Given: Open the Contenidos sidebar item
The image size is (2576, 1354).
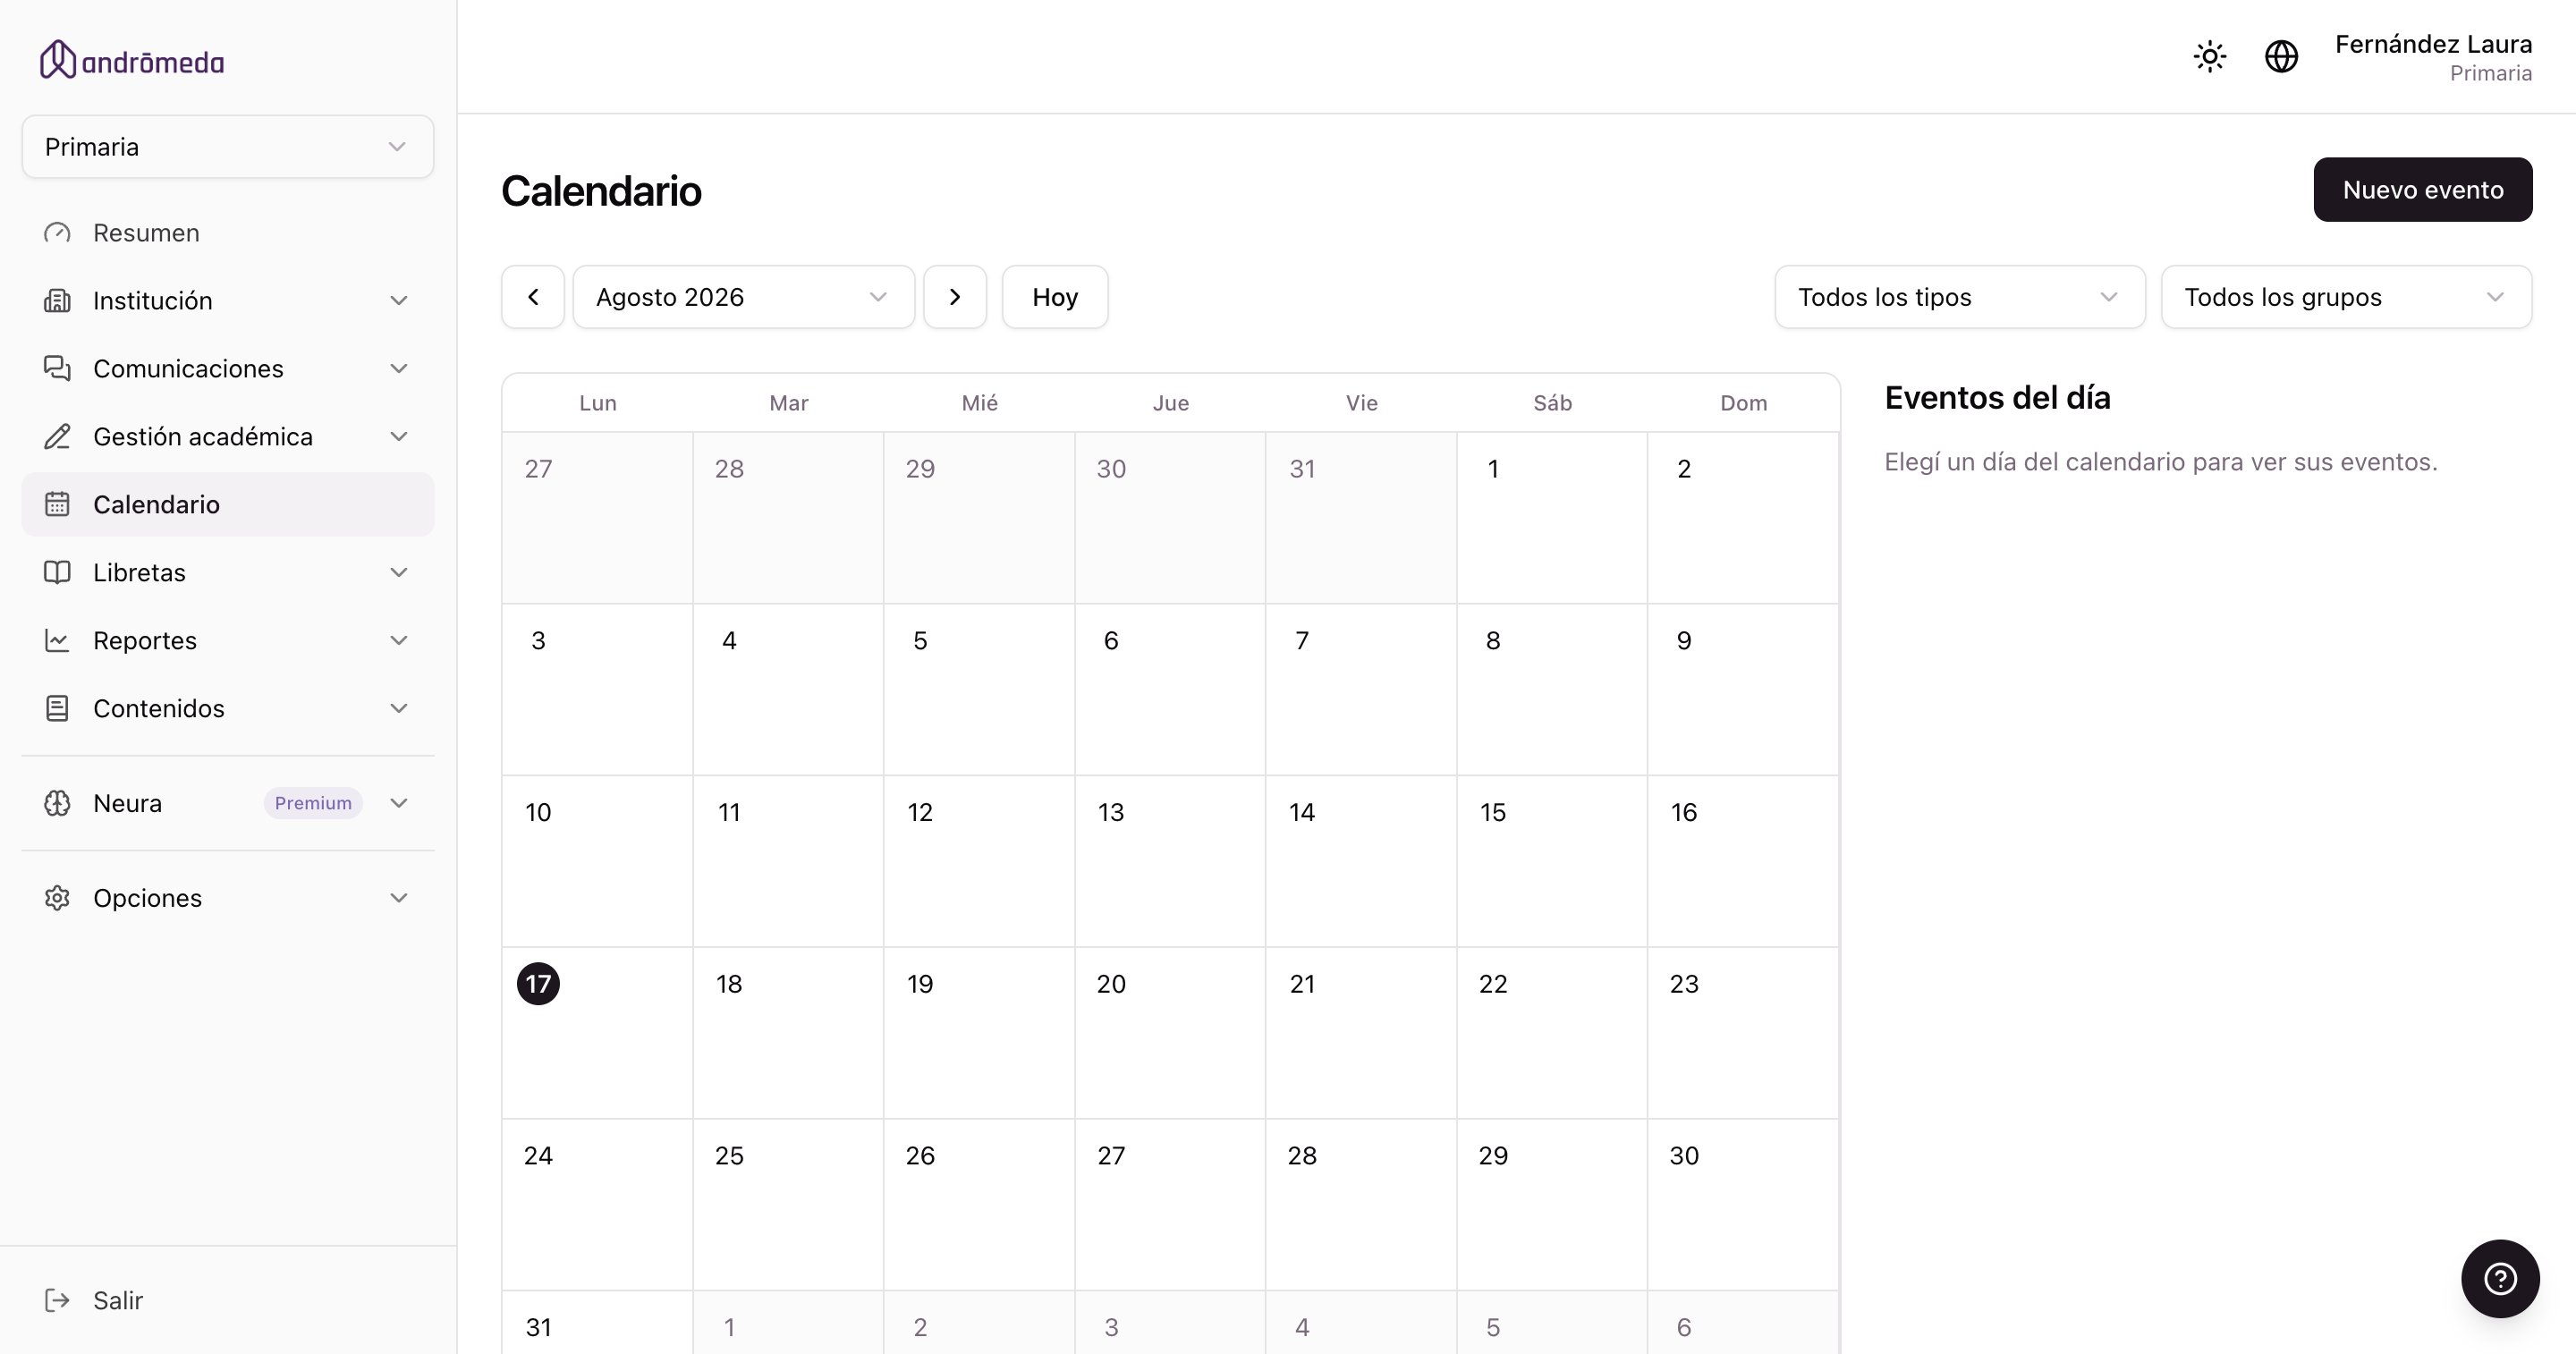Looking at the screenshot, I should [x=228, y=709].
